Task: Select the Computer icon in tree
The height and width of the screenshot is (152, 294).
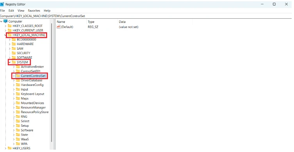Action: click(x=5, y=21)
